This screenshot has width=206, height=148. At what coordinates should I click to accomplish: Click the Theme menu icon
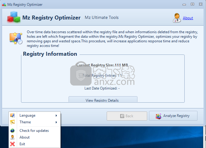tap(12, 122)
